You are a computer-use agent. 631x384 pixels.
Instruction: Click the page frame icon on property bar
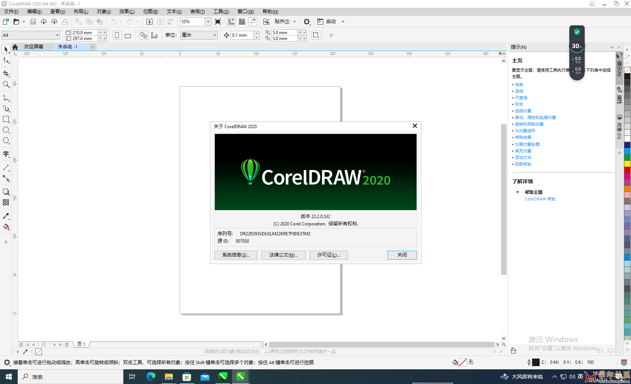tap(316, 35)
